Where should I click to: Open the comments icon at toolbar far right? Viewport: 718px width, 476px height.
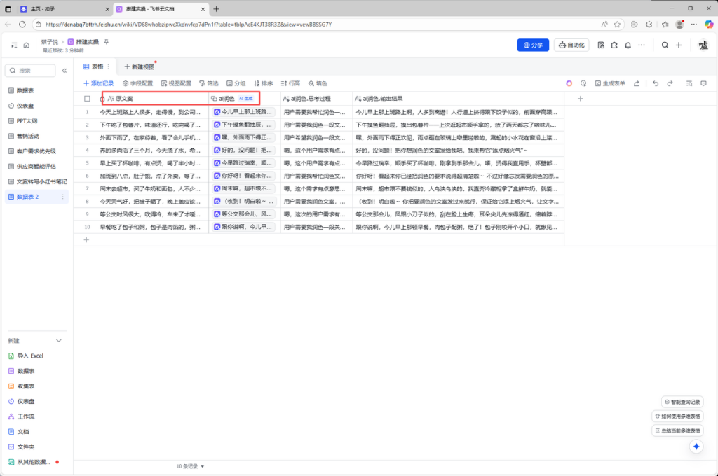coord(703,83)
